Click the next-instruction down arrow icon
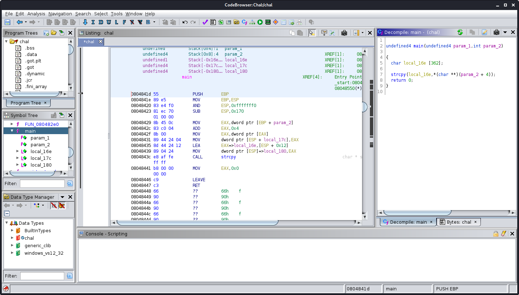519x295 pixels. pyautogui.click(x=85, y=22)
